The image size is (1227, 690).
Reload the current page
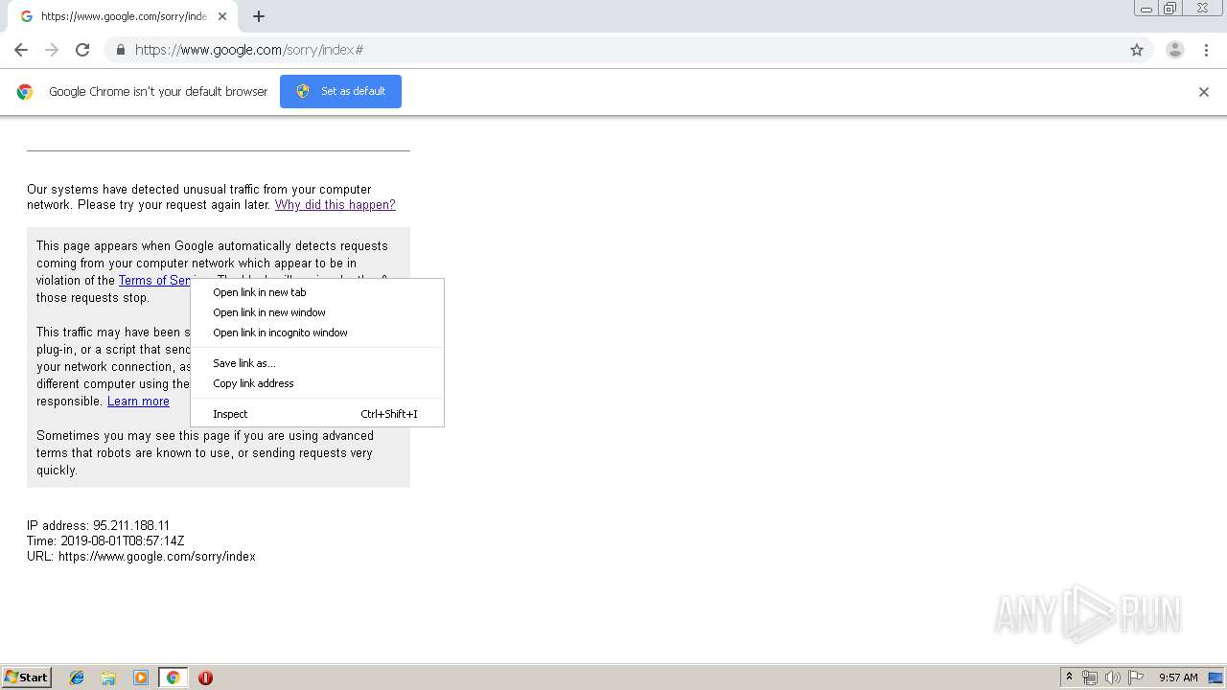pyautogui.click(x=82, y=50)
